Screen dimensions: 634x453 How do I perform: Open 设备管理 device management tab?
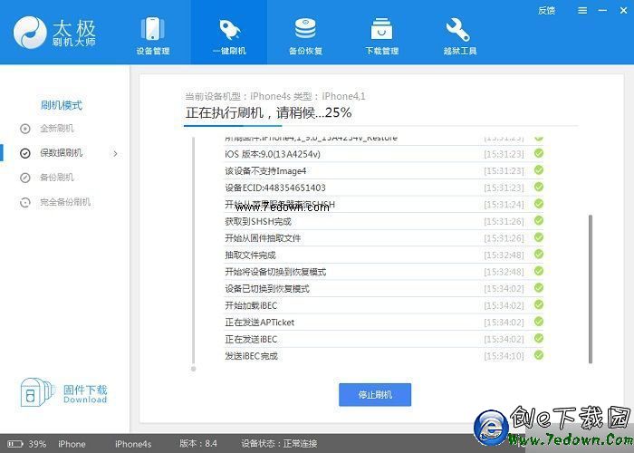tap(152, 34)
